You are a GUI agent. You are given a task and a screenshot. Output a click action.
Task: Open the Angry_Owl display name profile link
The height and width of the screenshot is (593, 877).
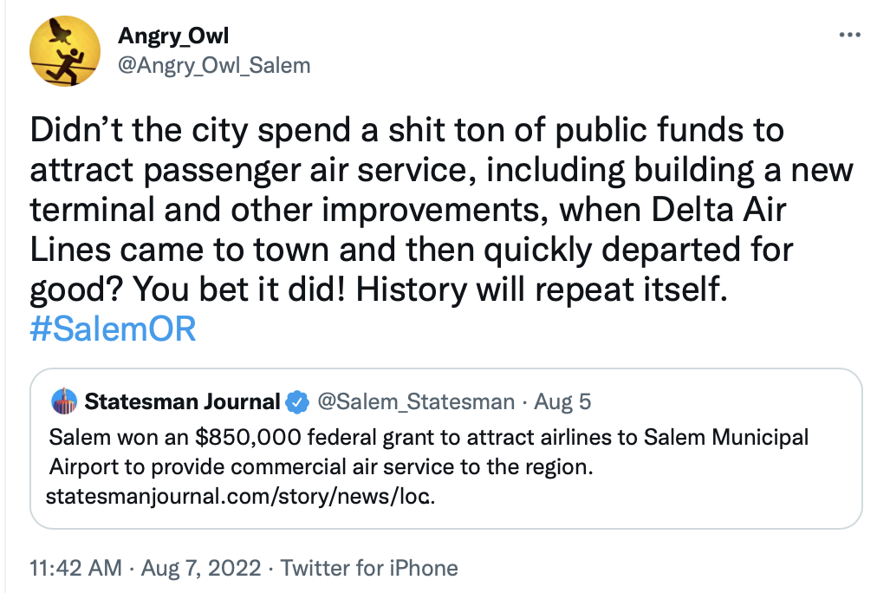173,36
